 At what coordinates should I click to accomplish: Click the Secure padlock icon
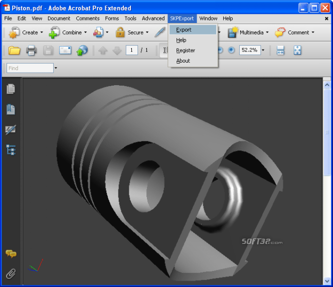pos(120,33)
